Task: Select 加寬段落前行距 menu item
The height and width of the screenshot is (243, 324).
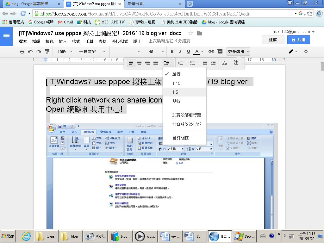Action: (184, 115)
